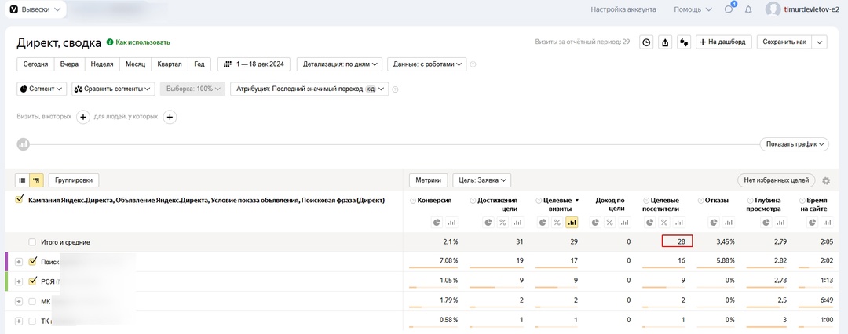This screenshot has height=334, width=848.
Task: Show percent values for Целевые визиты column
Action: pyautogui.click(x=556, y=222)
